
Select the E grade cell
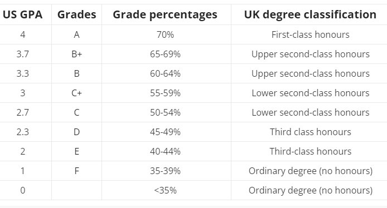pos(77,151)
